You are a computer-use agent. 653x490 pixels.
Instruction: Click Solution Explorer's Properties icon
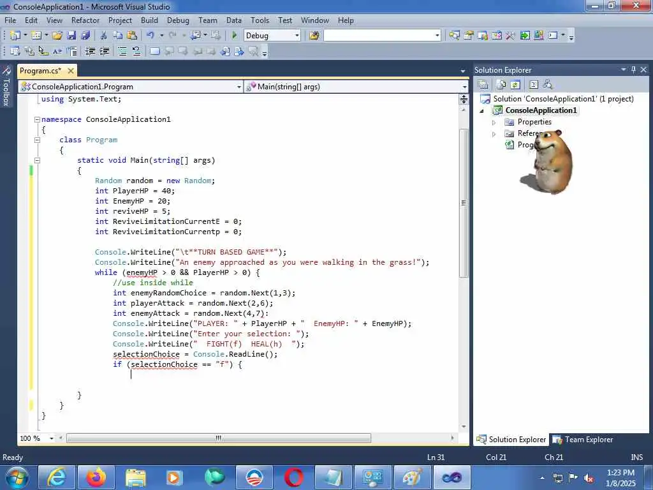[483, 85]
